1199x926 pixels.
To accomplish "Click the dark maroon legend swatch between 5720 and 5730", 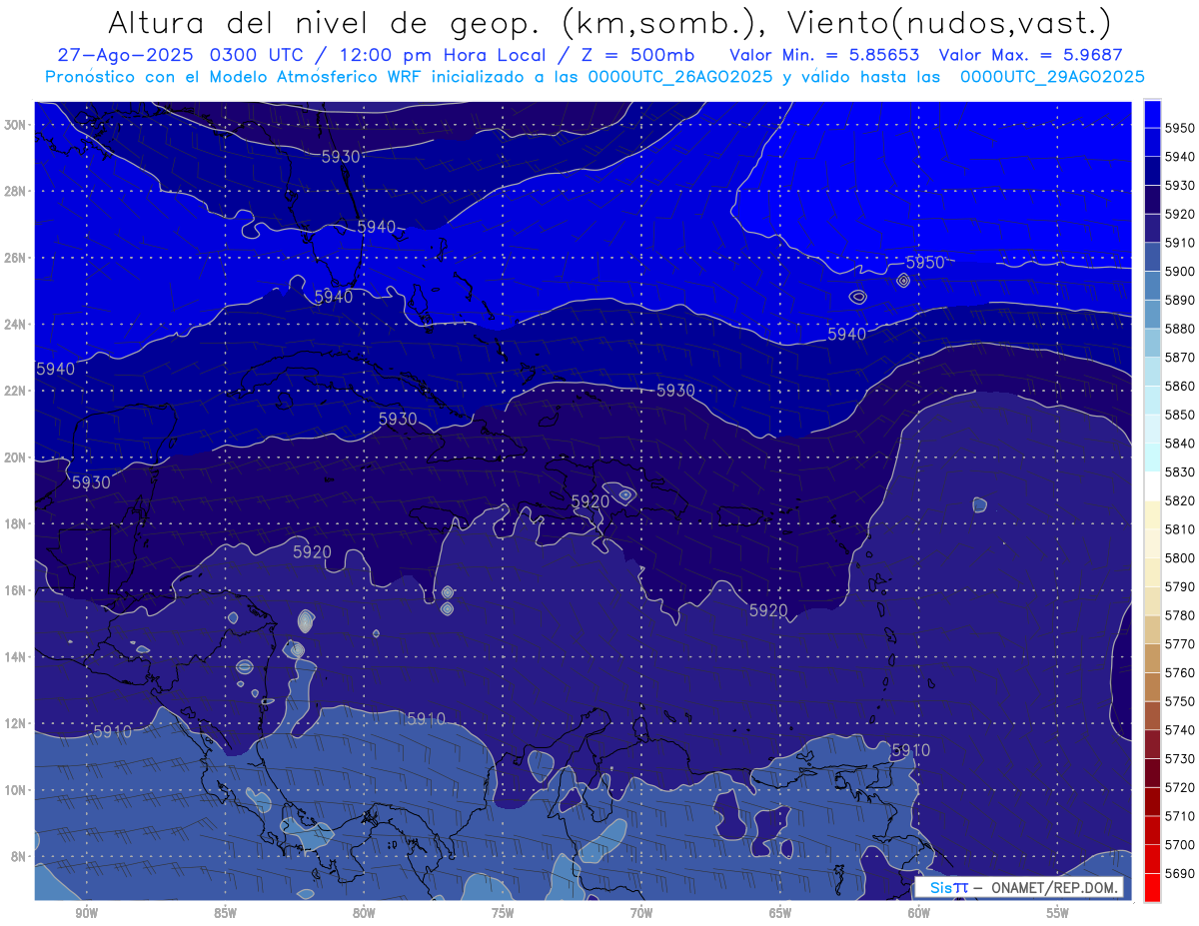I will point(1151,772).
